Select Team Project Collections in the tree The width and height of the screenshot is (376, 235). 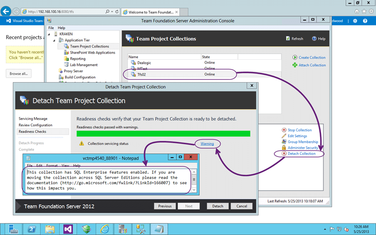coord(89,46)
